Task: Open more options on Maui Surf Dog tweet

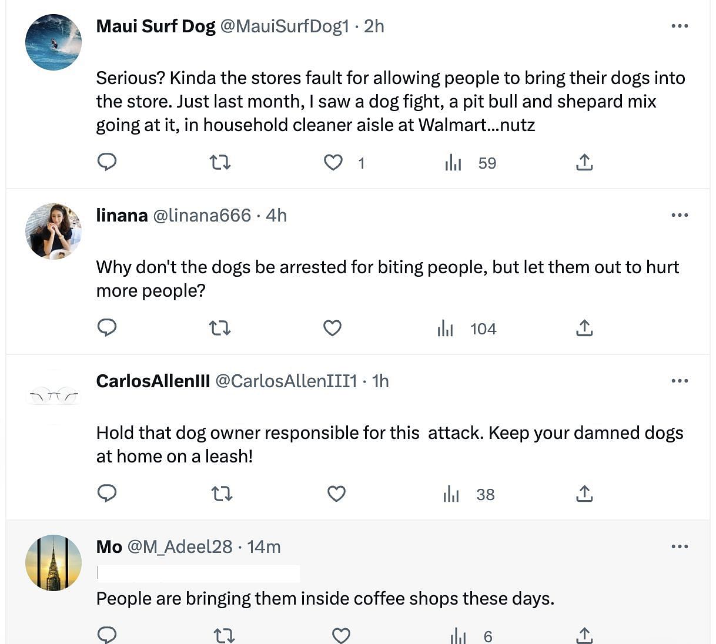Action: point(680,26)
